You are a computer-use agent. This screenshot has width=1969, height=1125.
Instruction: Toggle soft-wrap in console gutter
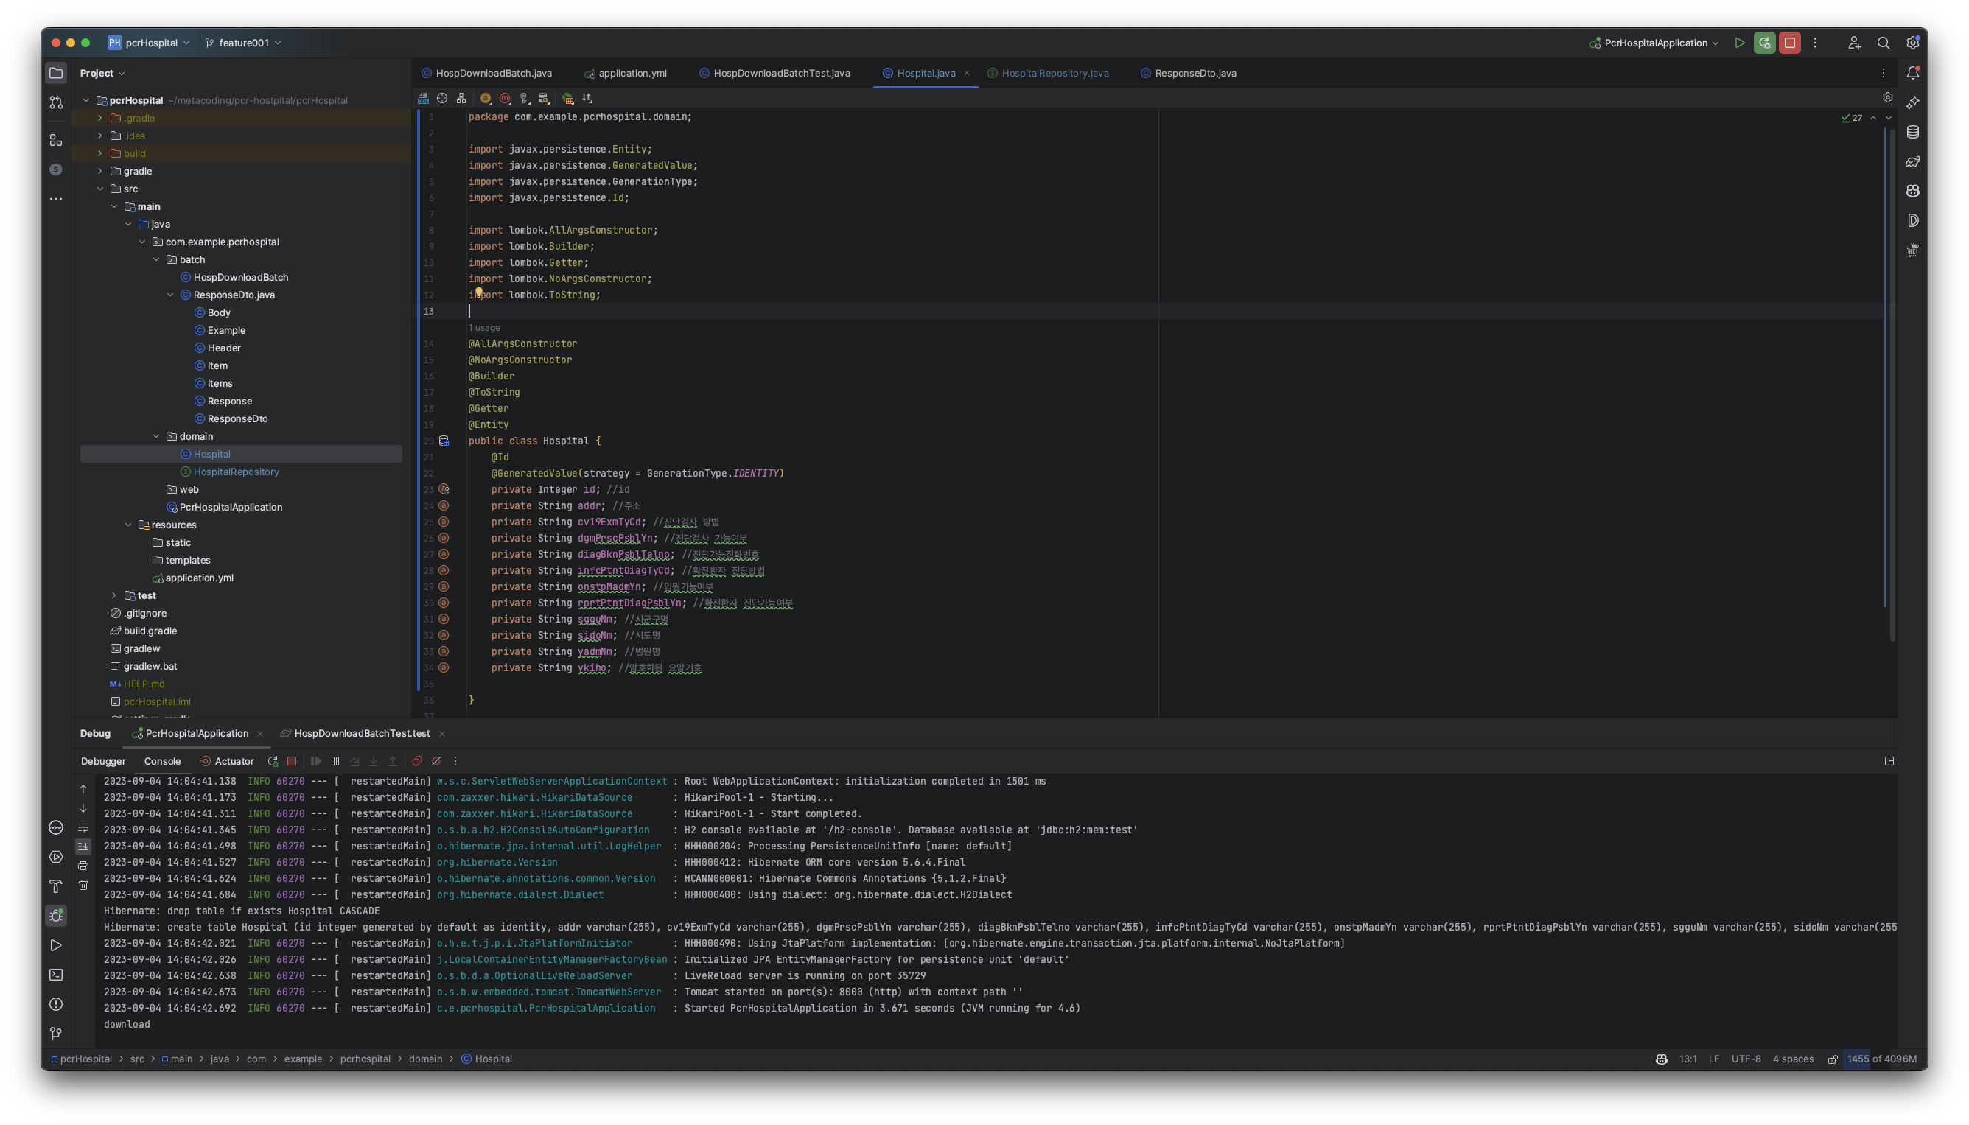coord(83,827)
